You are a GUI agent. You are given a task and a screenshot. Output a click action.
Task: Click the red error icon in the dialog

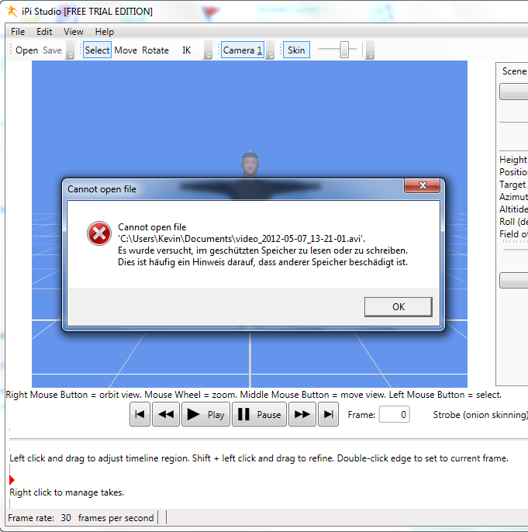(x=99, y=233)
